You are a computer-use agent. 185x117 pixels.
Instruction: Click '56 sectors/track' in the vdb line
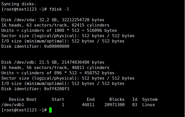(x=47, y=68)
